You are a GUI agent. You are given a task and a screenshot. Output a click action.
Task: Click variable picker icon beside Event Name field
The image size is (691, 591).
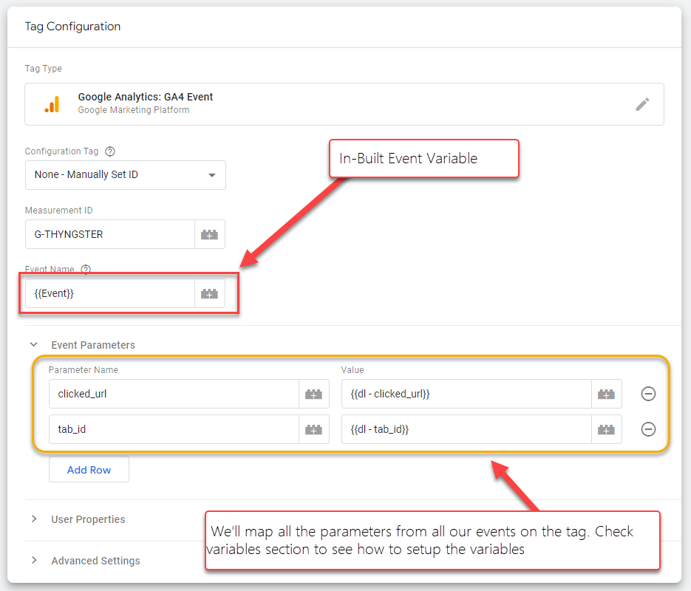click(x=210, y=293)
